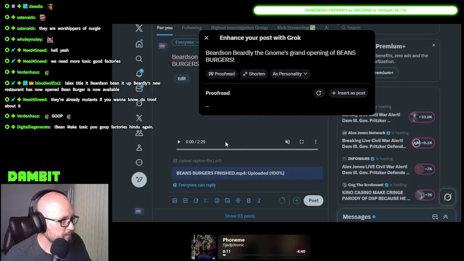Click the Post button
Viewport: 464px width, 261px height.
coord(314,200)
